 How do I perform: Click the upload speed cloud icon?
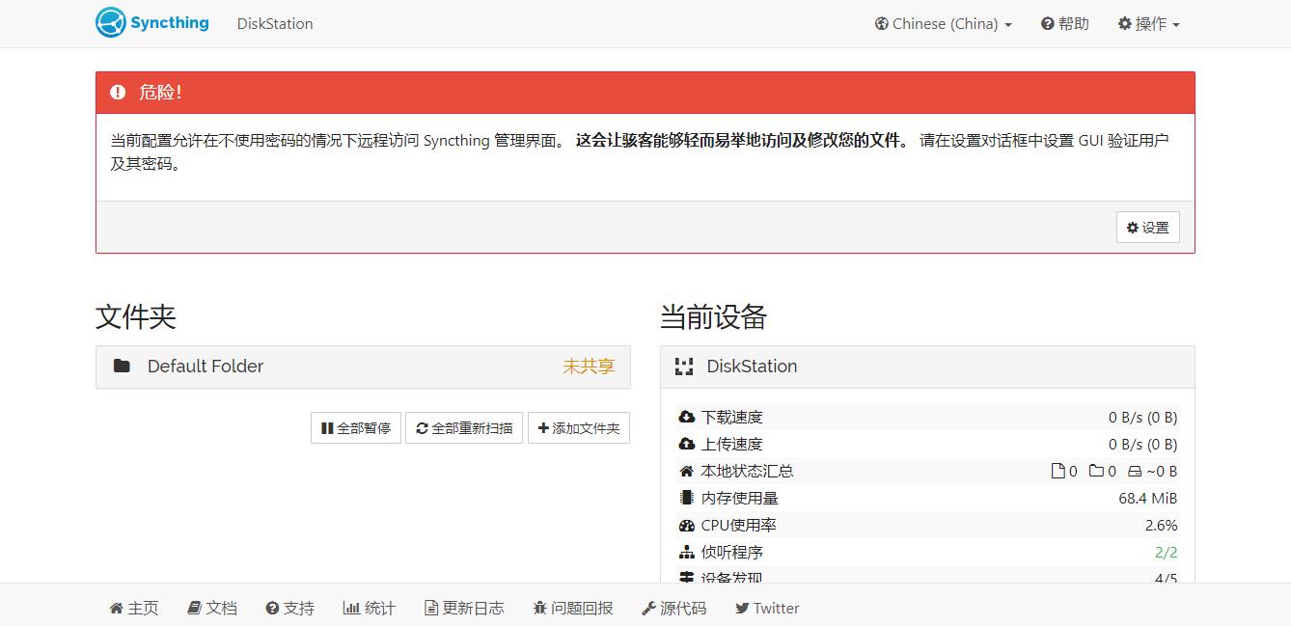[686, 444]
